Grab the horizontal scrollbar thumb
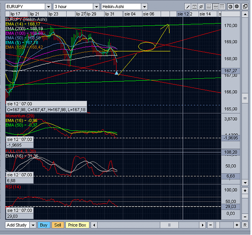Screen dimensions: 252x235 tap(169, 225)
